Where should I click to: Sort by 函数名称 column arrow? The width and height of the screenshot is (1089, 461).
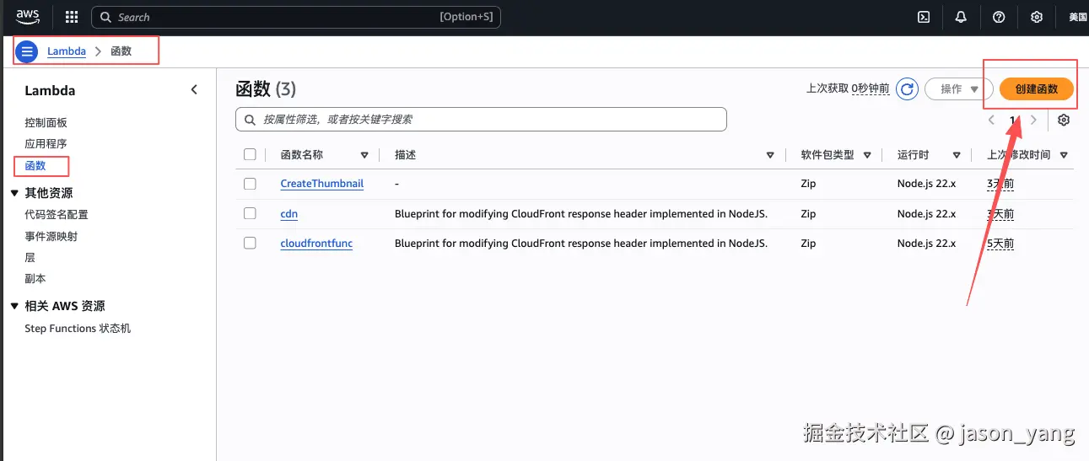coord(364,155)
